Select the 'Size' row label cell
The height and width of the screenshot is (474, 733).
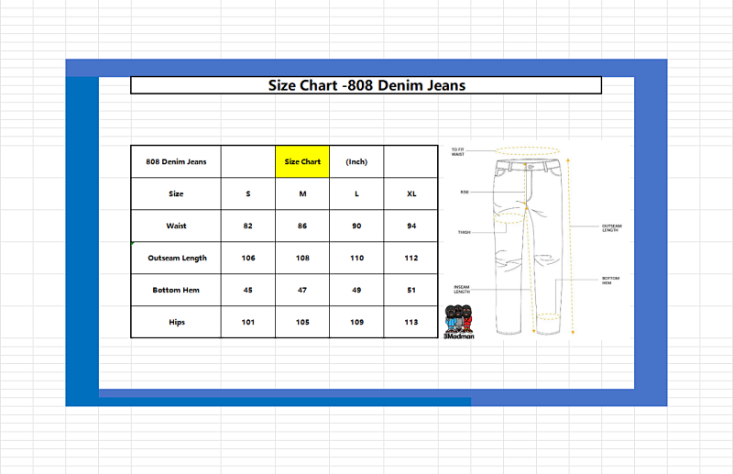coord(176,193)
